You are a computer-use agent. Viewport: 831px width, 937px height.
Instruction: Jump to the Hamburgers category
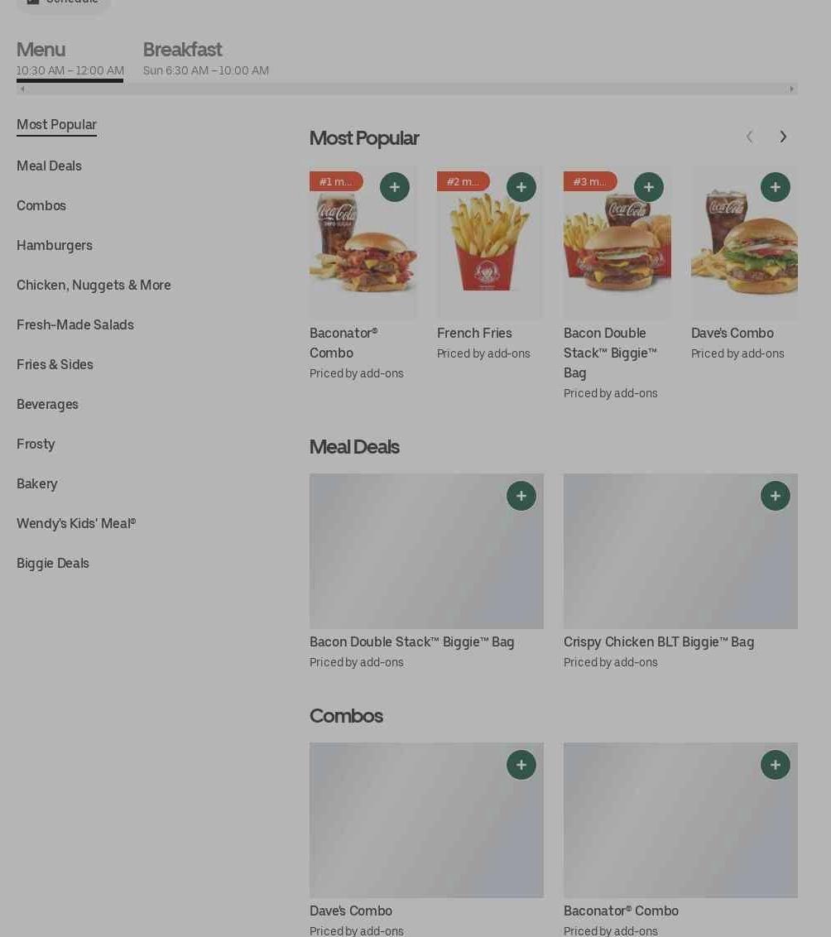tap(55, 246)
